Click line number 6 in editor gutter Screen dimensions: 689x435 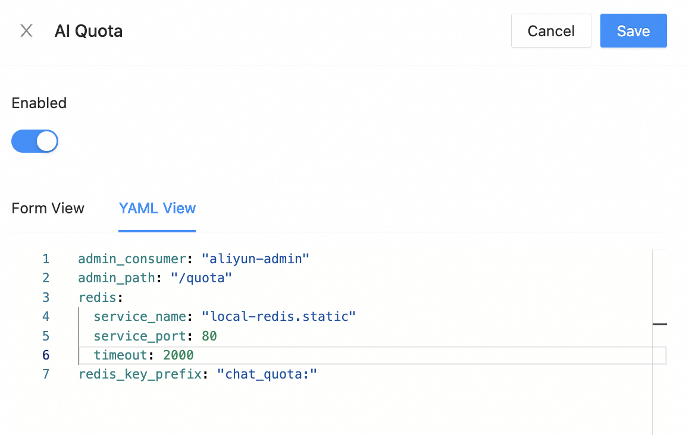click(46, 355)
